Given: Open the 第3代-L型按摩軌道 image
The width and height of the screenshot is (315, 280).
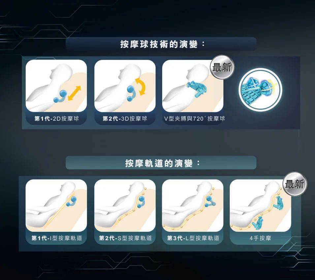Looking at the screenshot, I should pyautogui.click(x=193, y=206).
